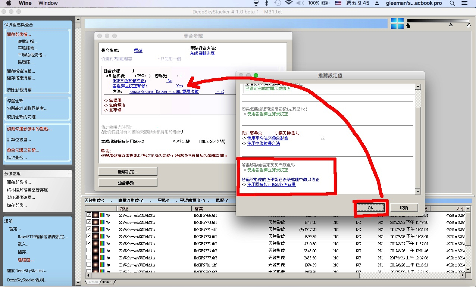Click the black point marker on gradient bar
The image size is (476, 287).
pos(408,26)
